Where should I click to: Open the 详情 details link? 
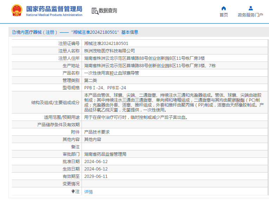tap(88, 192)
